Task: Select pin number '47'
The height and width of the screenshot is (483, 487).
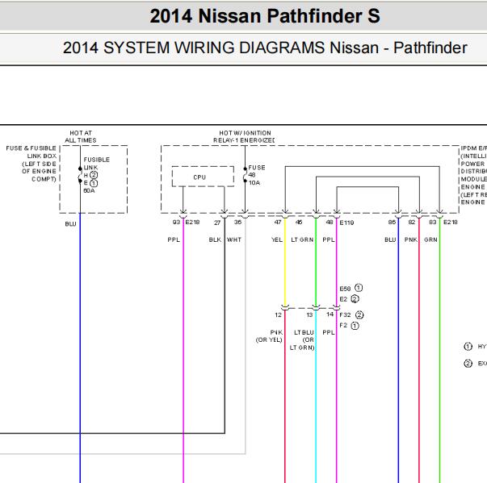Action: (x=278, y=223)
